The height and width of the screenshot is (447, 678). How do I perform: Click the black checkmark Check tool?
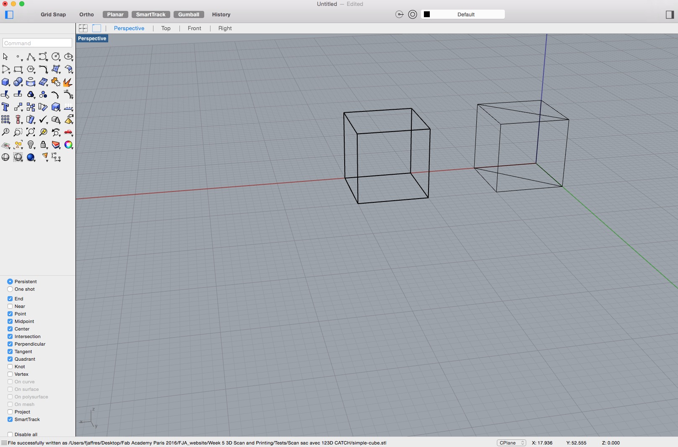[43, 120]
